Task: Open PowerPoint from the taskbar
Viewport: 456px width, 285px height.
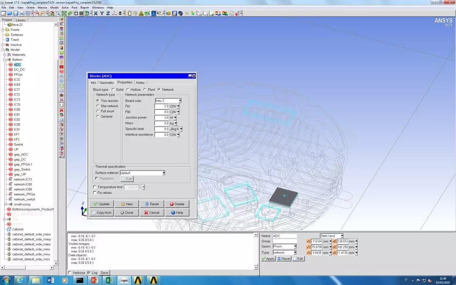Action: [x=95, y=280]
